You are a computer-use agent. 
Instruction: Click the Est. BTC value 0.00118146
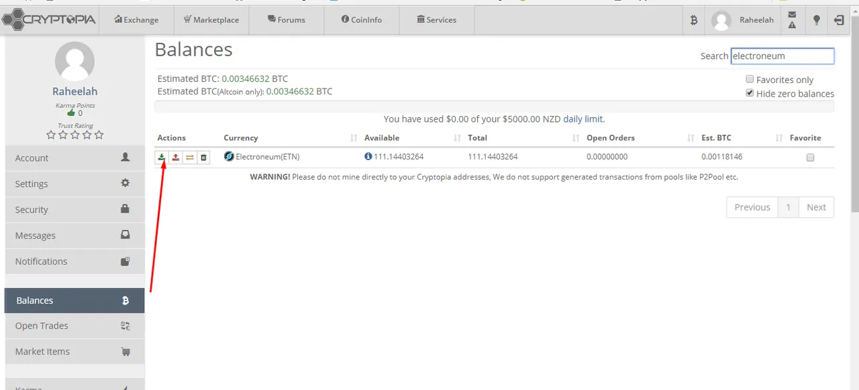[722, 157]
